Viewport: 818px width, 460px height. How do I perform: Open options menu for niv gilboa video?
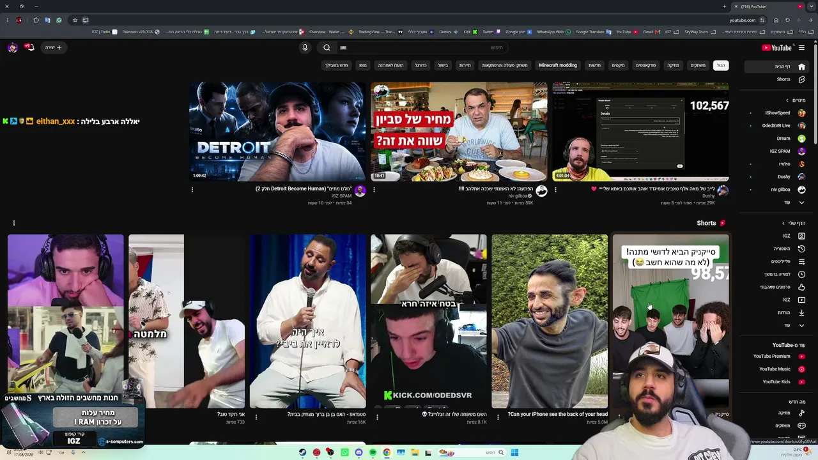tap(374, 189)
